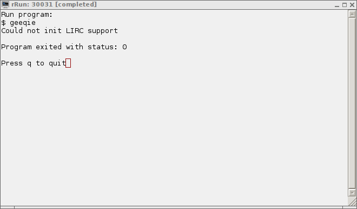Click the diagonal resize grip corner

tap(352, 201)
